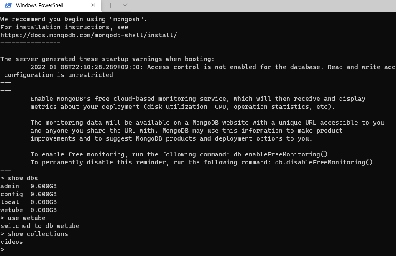Close the Windows PowerShell tab

point(93,5)
